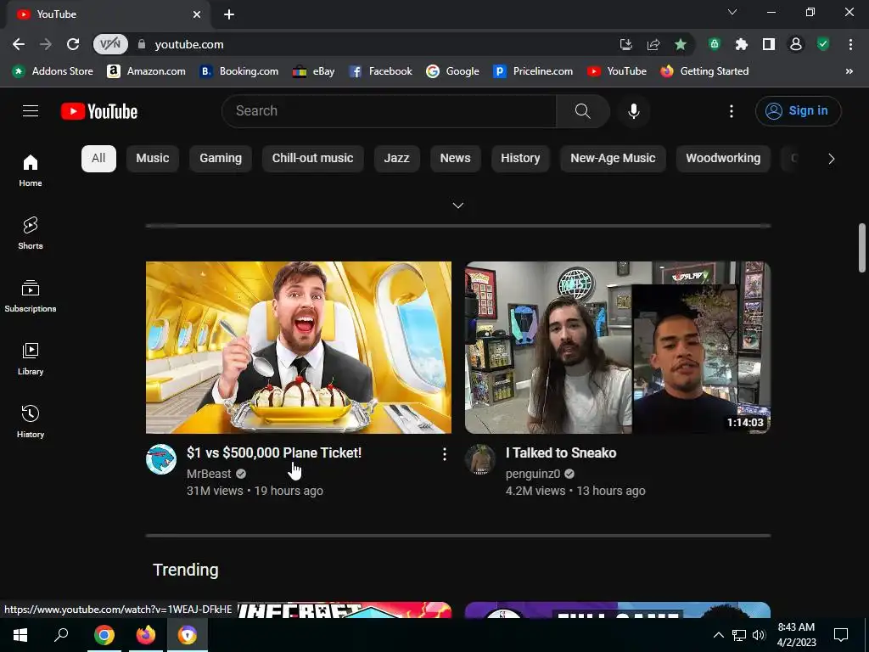Click the Sign in button
This screenshot has width=869, height=652.
tap(798, 111)
